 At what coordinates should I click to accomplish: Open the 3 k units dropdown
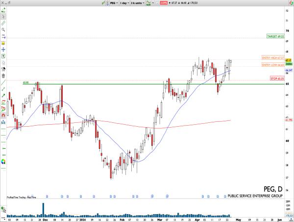[x=138, y=3]
